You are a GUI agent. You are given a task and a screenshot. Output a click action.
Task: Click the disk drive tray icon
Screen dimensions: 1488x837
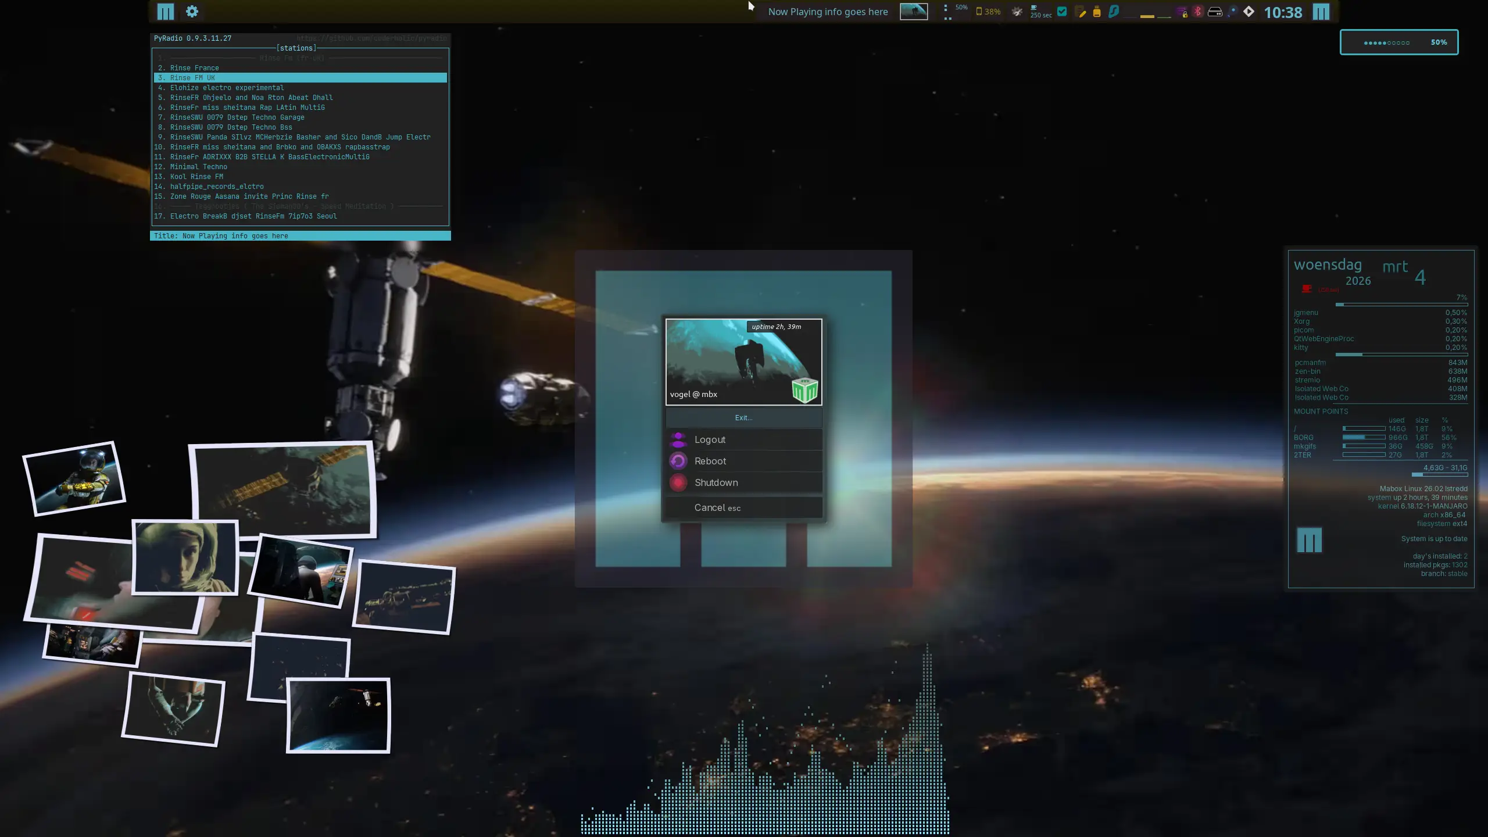tap(1215, 12)
